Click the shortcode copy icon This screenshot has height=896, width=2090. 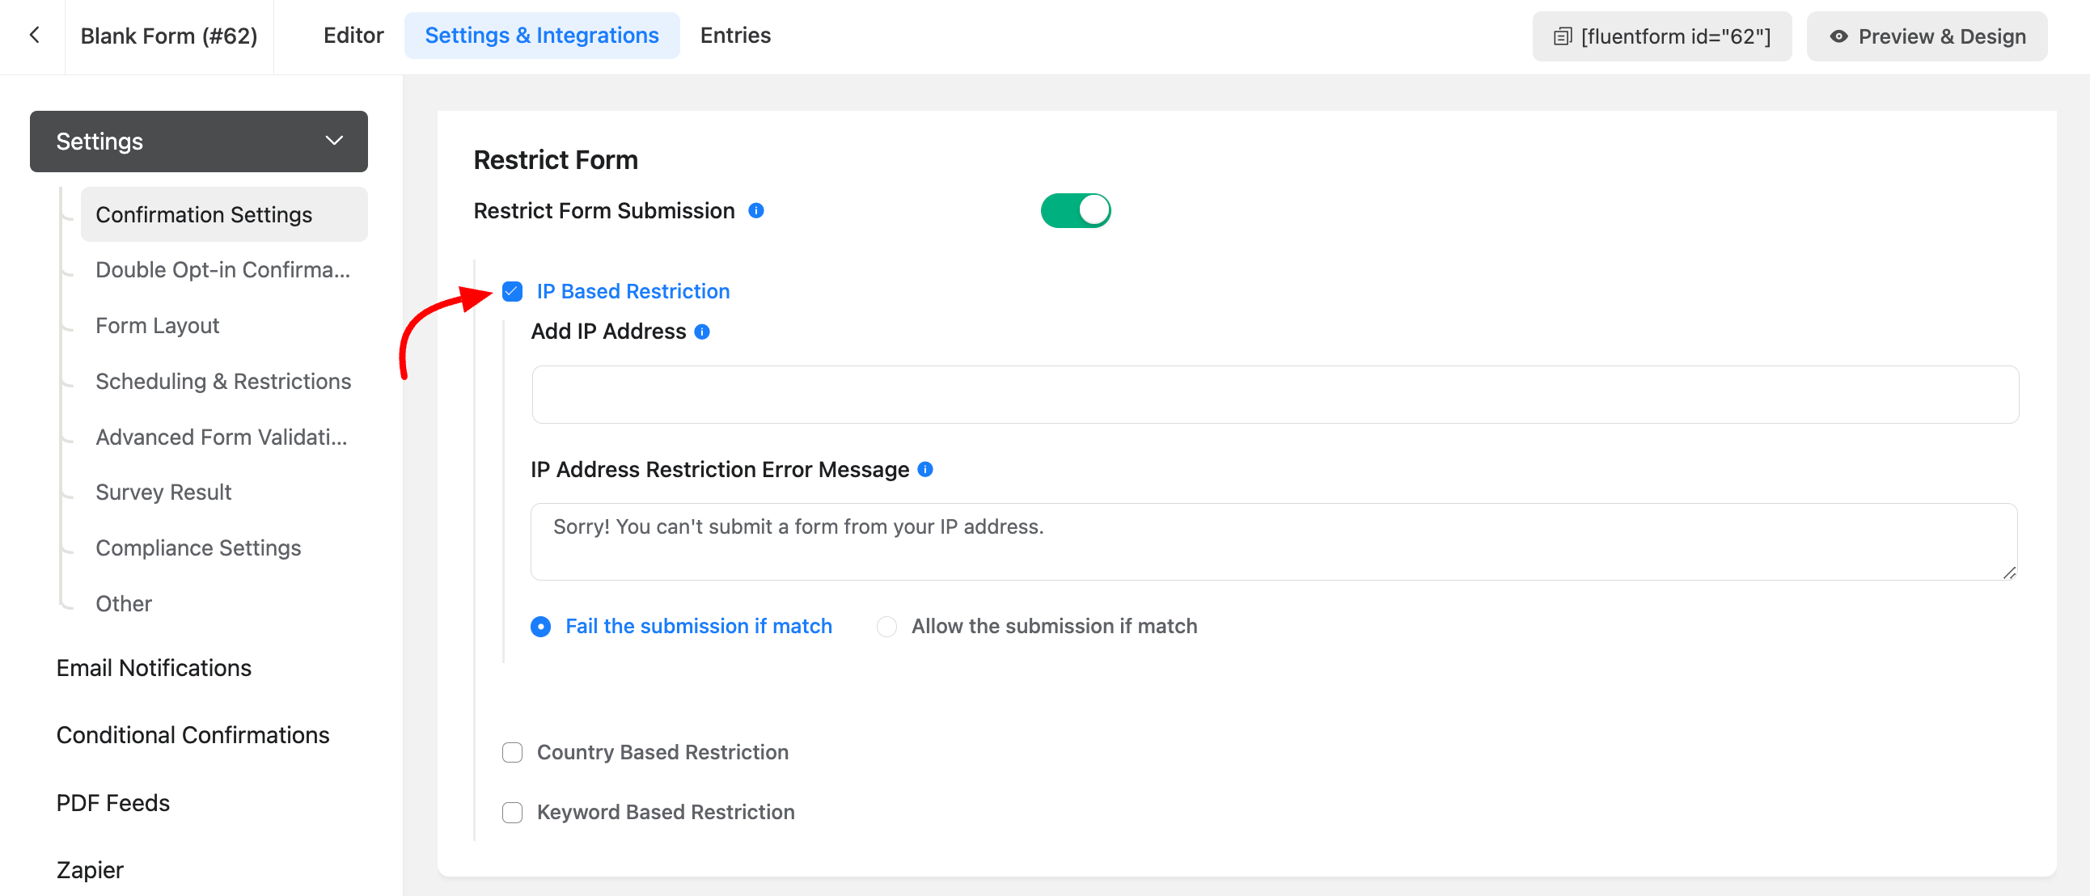(1562, 36)
